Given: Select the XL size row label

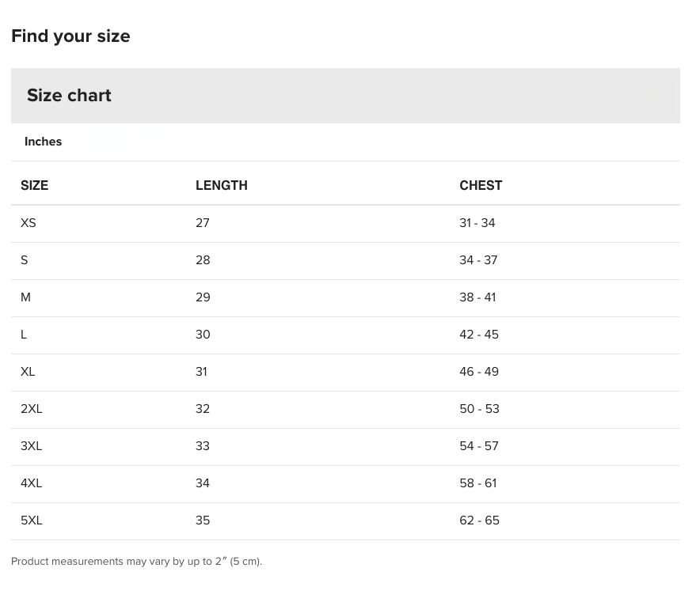Looking at the screenshot, I should [29, 372].
